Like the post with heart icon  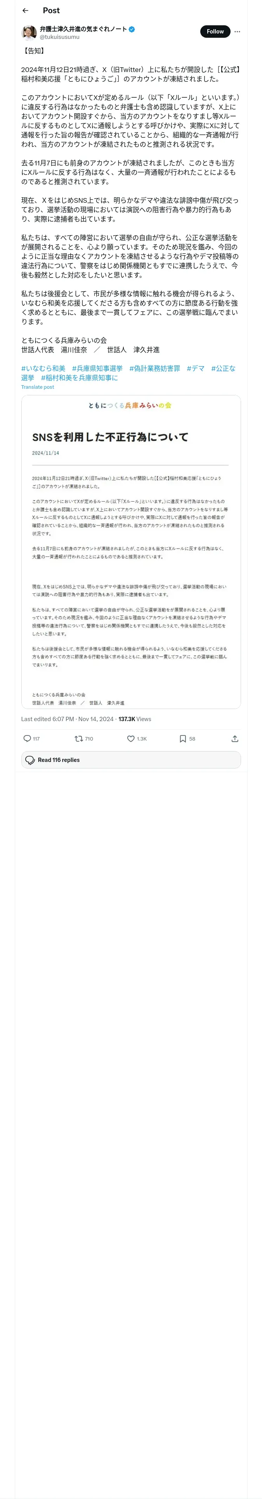[131, 739]
